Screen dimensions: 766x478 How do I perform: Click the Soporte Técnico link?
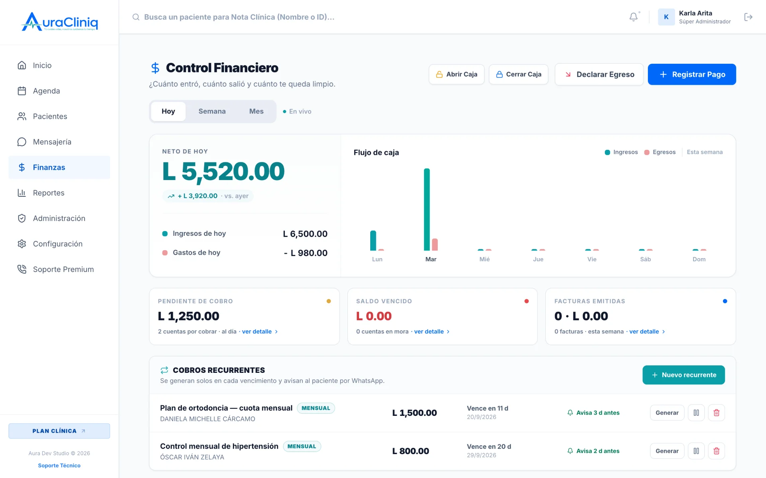click(59, 465)
